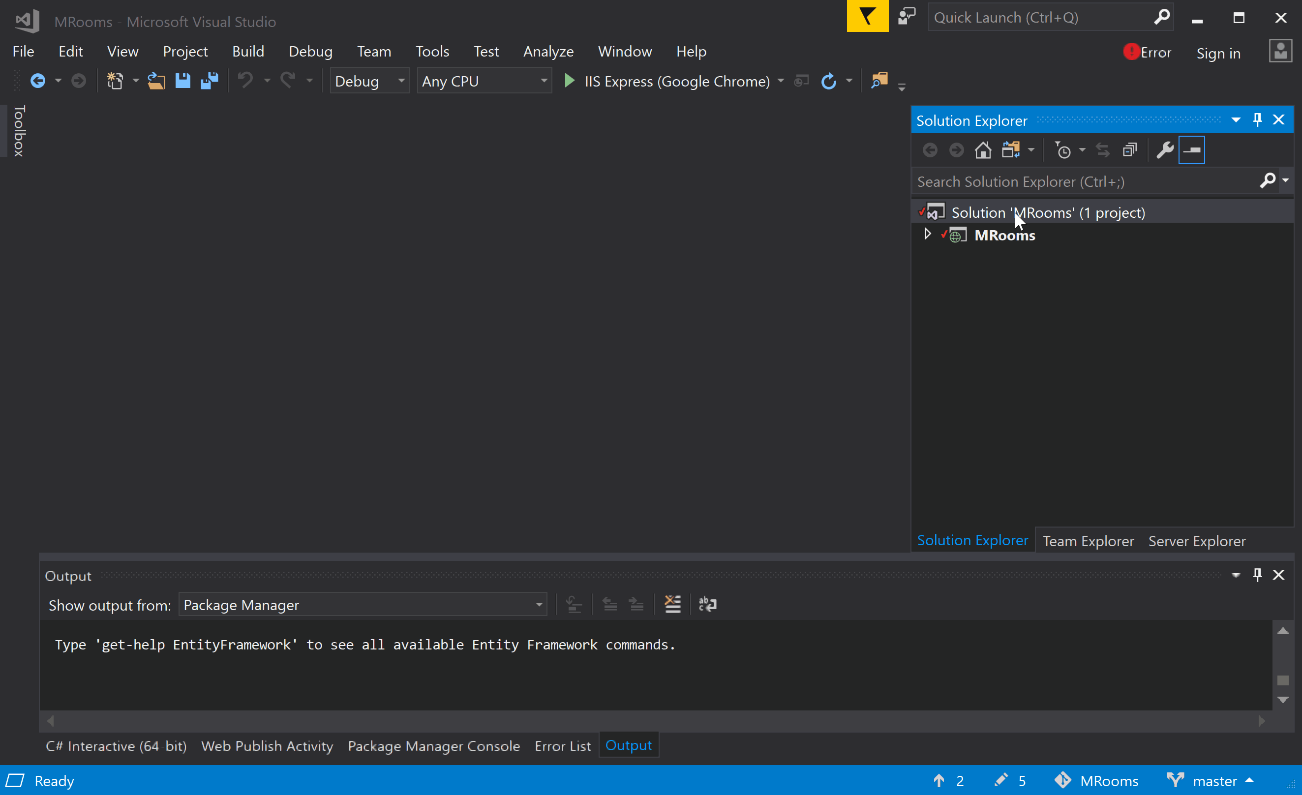Click the Refresh browser icon in the toolbar
Screen dimensions: 1302x795
[828, 81]
